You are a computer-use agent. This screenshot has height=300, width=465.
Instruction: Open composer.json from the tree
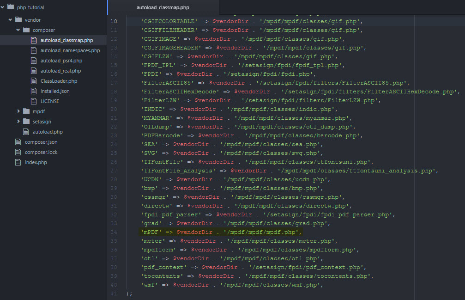(x=41, y=142)
